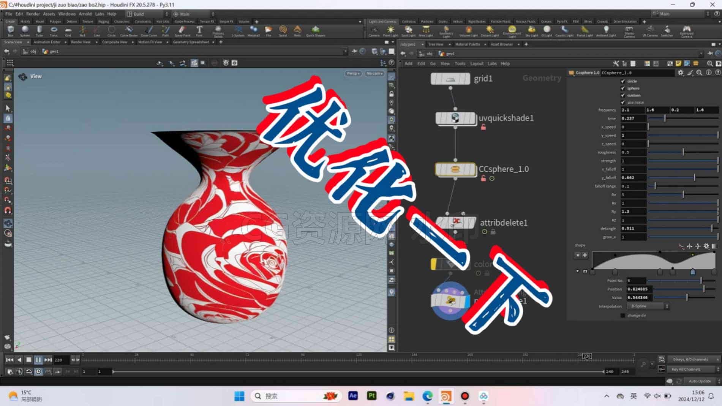
Task: Select the Sphere shelf tool
Action: (25, 31)
